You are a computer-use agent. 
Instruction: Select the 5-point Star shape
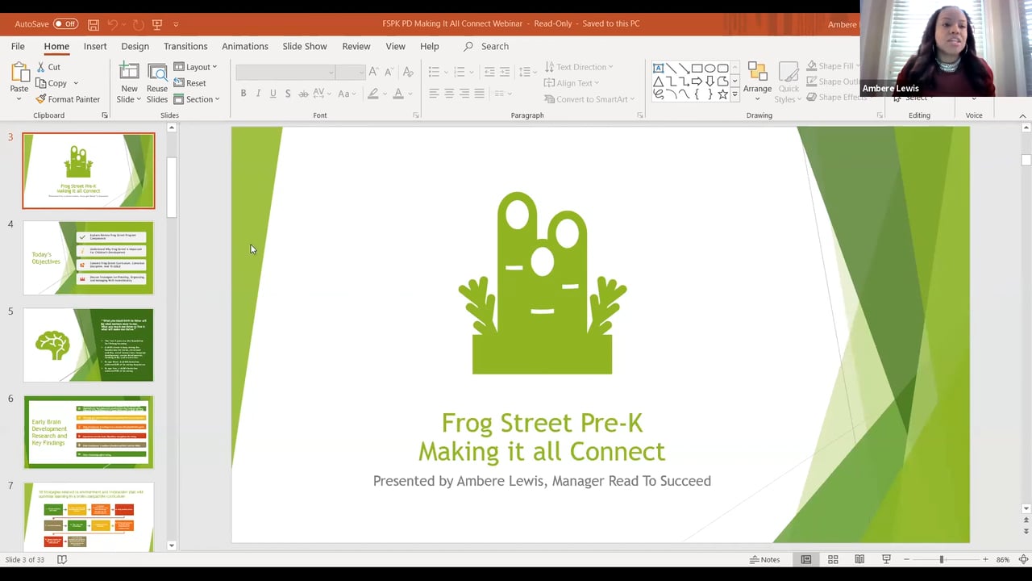(722, 94)
